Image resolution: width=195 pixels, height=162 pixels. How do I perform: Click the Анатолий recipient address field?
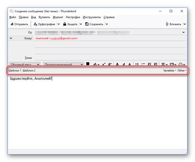[110, 38]
